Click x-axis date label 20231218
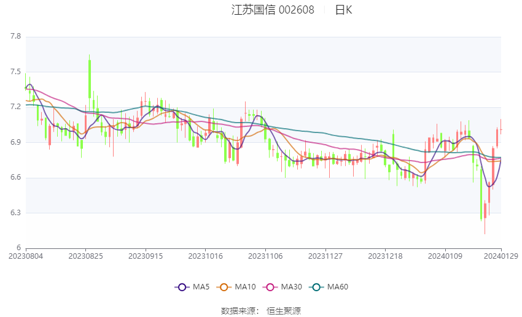Image resolution: width=522 pixels, height=317 pixels. (x=385, y=256)
